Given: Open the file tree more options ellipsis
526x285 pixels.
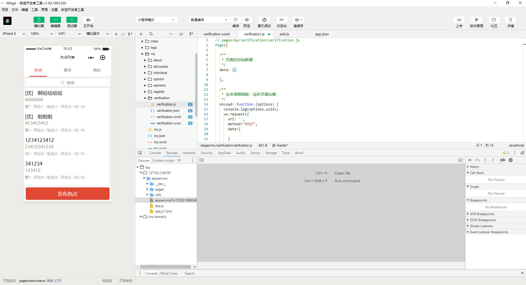Looking at the screenshot, I should click(x=171, y=34).
